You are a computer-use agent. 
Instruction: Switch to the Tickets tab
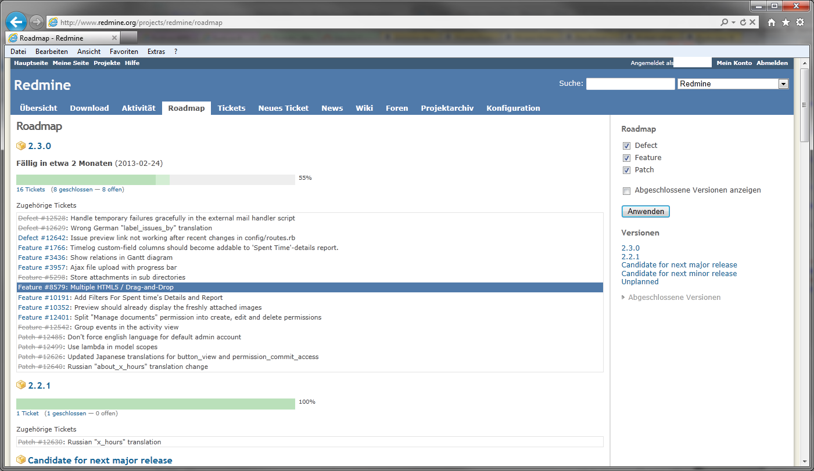coord(231,108)
